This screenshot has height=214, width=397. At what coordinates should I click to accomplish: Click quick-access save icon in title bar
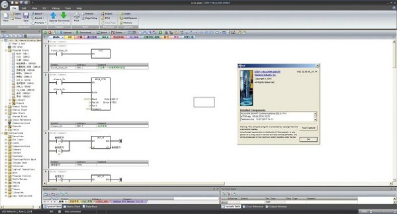21,3
